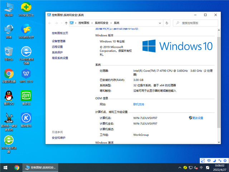Focus the 搜索控制面板 search box
The image size is (229, 172).
[195, 23]
